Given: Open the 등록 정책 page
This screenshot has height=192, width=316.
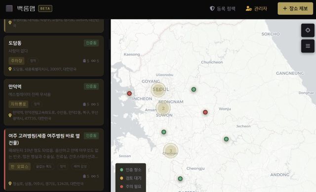Looking at the screenshot, I should coord(226,8).
